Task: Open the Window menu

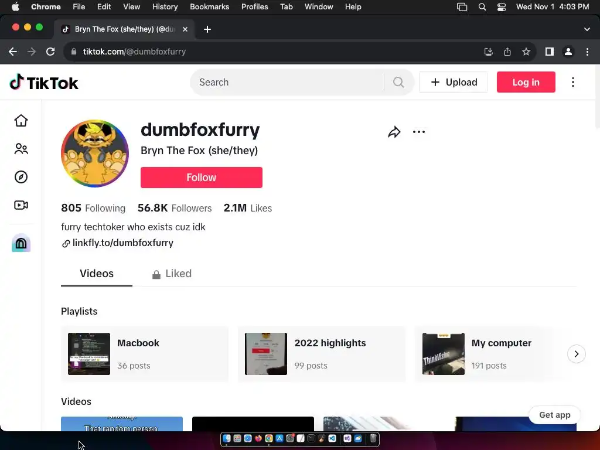Action: pyautogui.click(x=319, y=6)
